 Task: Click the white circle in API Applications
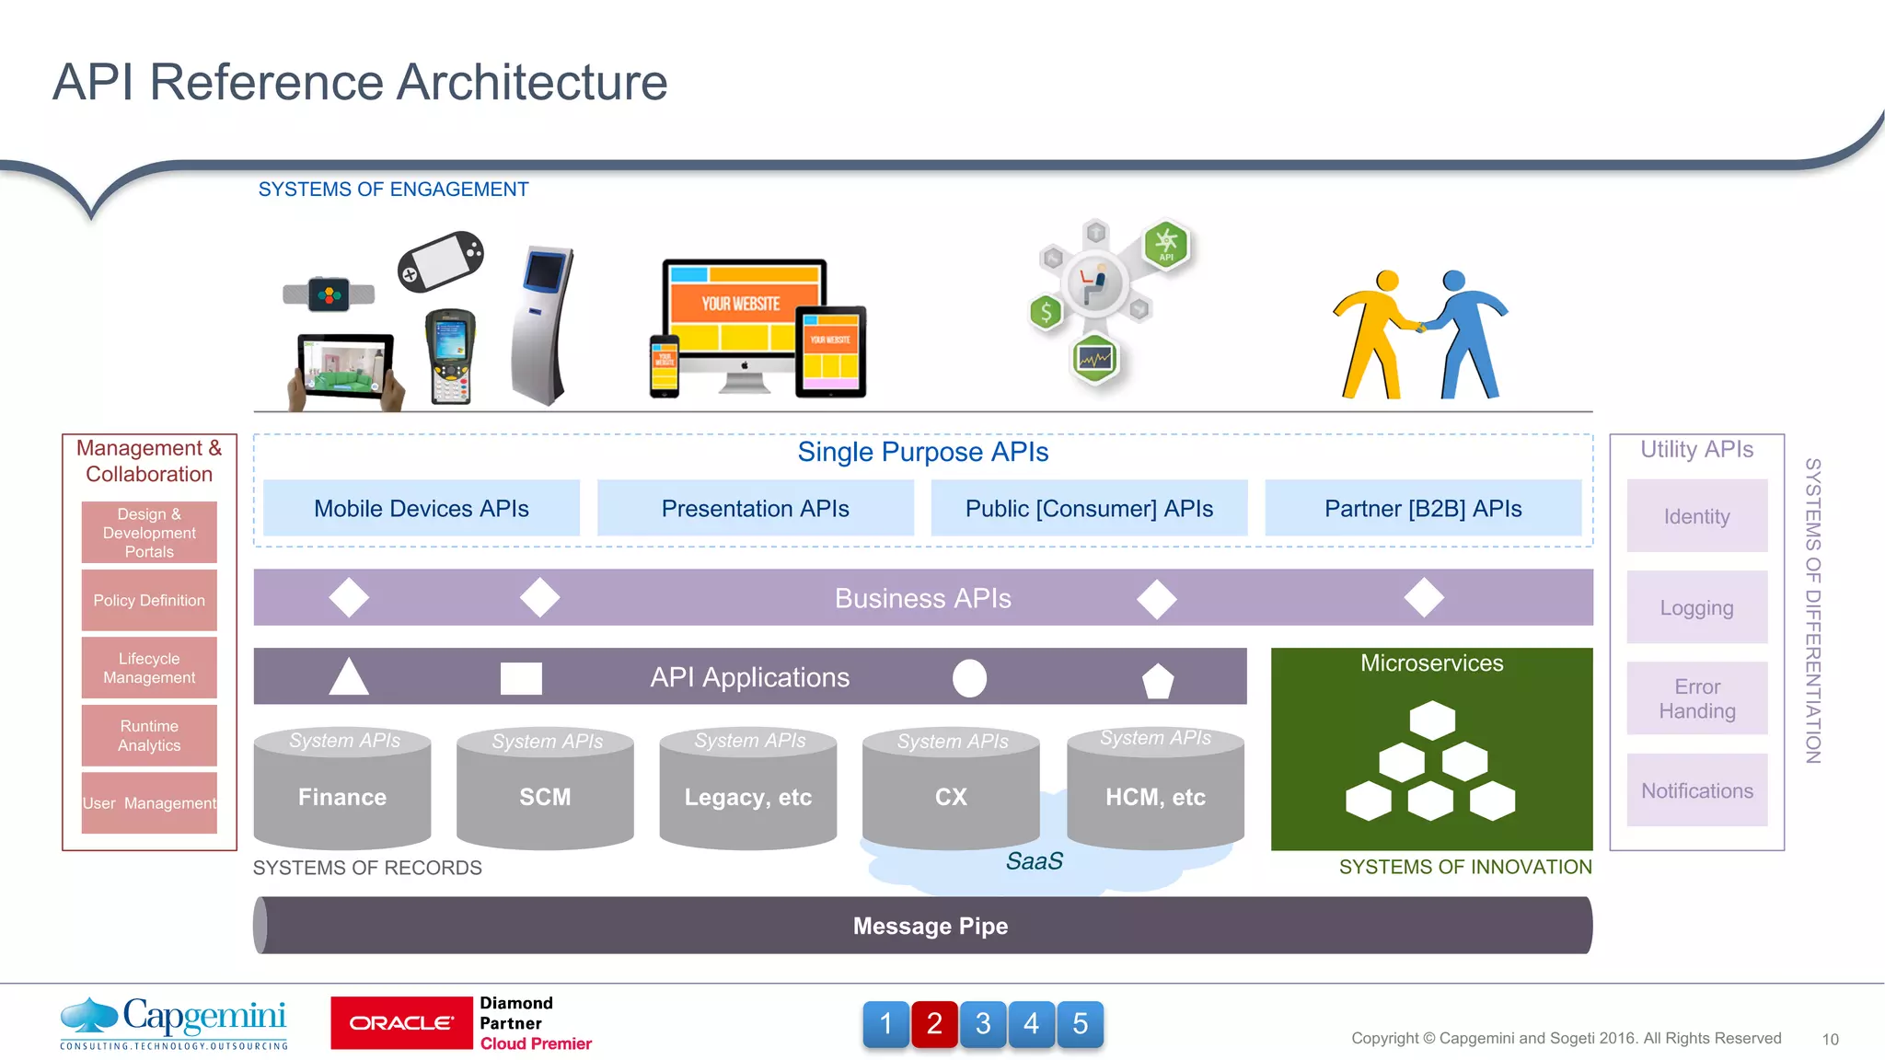969,678
